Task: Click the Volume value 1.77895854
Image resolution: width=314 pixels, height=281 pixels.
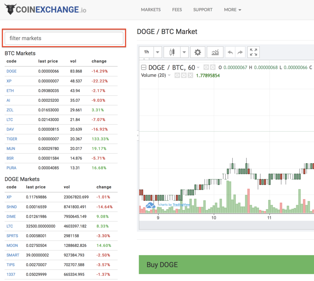Action: (x=208, y=75)
